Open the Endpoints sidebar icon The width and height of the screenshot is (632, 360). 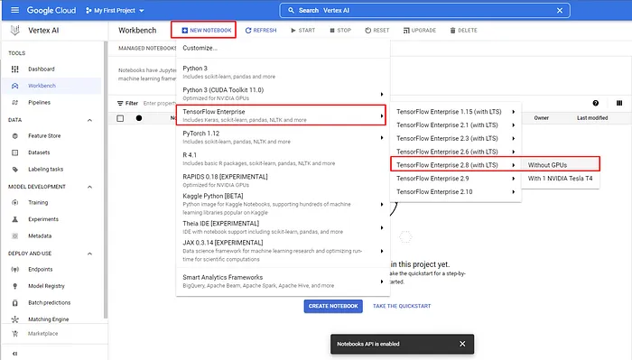(x=15, y=270)
